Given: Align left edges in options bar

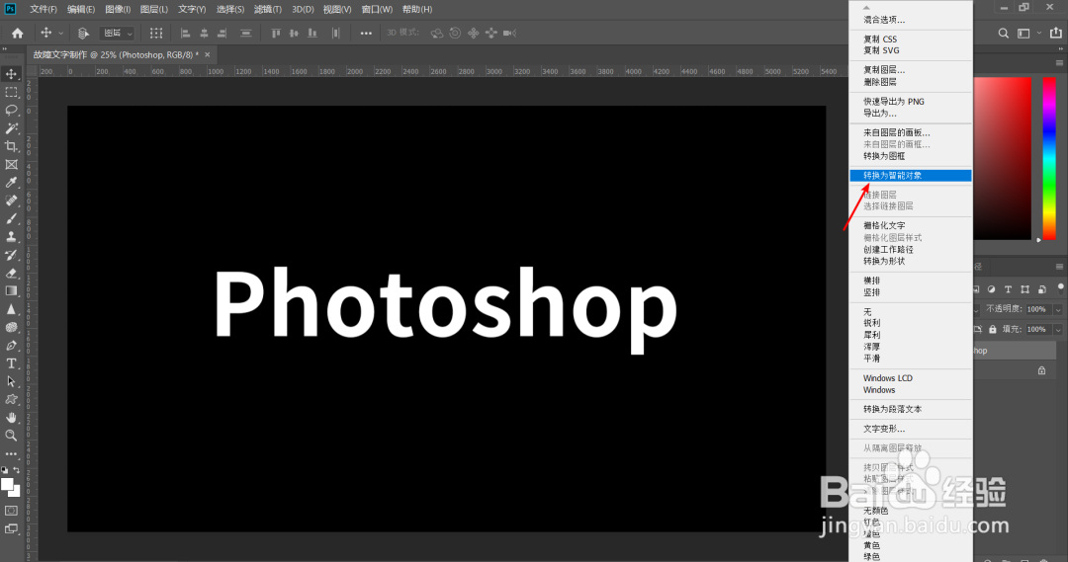Looking at the screenshot, I should pyautogui.click(x=185, y=33).
